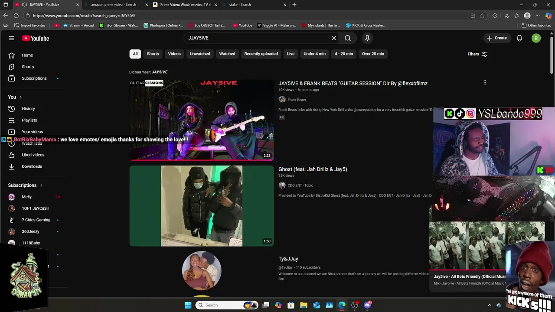Click the browser Back arrow
The height and width of the screenshot is (312, 555).
(x=6, y=16)
